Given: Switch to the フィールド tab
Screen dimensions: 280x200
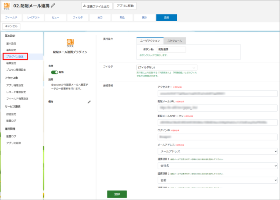Looking at the screenshot, I should [x=11, y=18].
